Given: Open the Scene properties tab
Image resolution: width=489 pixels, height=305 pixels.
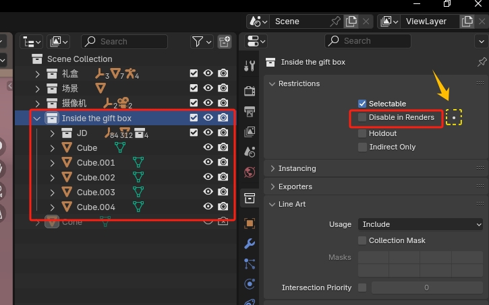Looking at the screenshot, I should [x=250, y=152].
